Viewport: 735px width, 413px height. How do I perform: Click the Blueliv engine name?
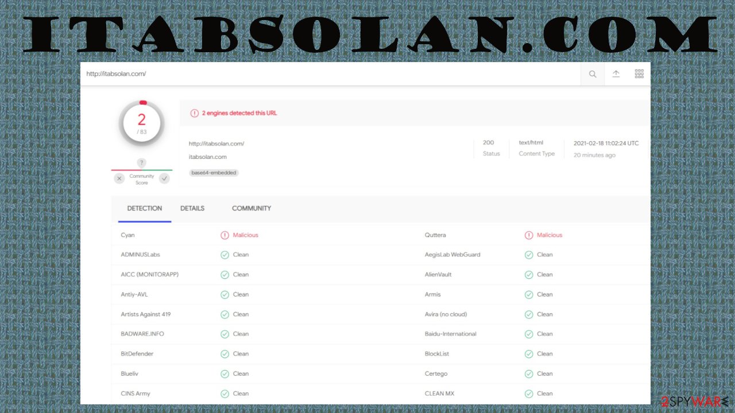coord(130,373)
